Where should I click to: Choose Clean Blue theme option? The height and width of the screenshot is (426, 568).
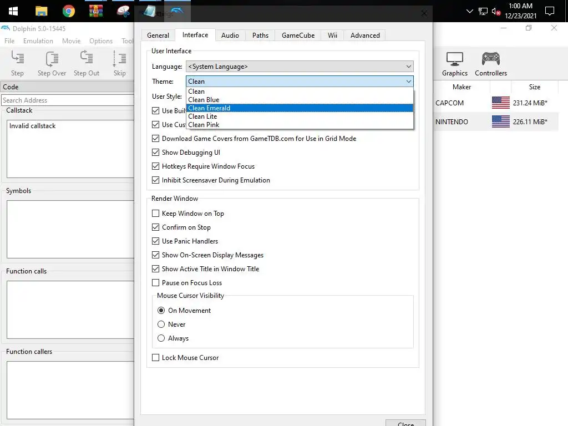pos(300,100)
